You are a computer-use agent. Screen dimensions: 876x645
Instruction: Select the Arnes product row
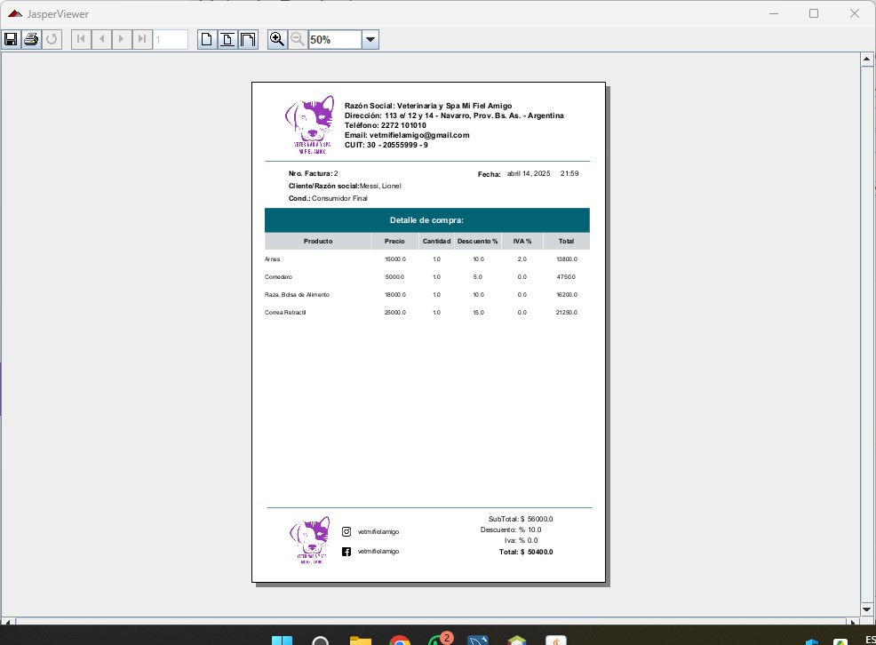426,259
